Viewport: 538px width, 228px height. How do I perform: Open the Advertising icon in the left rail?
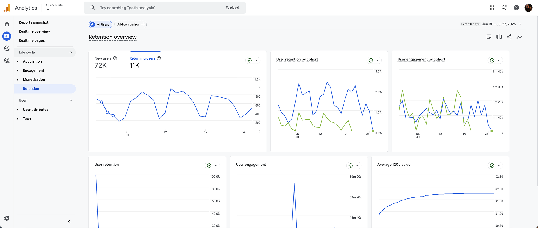7,60
